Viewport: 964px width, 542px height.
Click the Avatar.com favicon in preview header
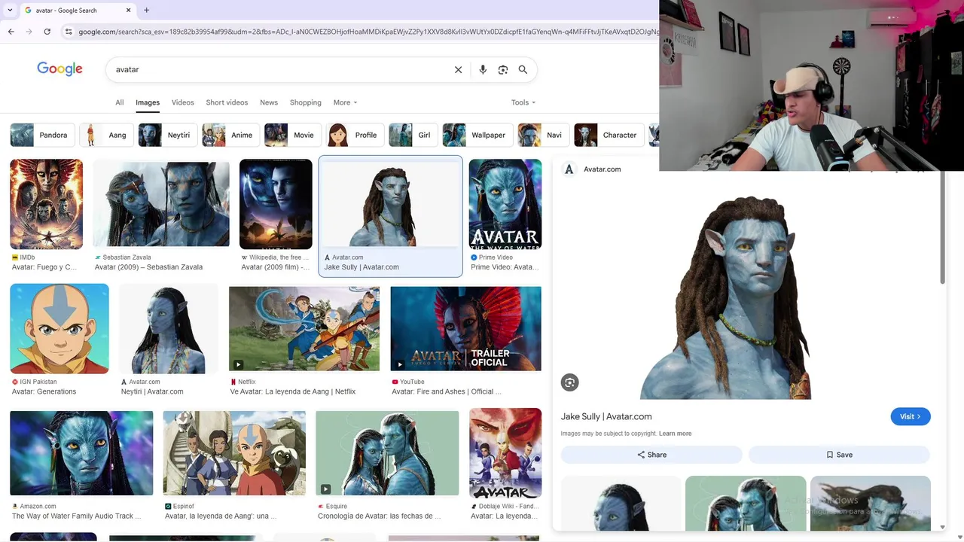[x=569, y=169]
